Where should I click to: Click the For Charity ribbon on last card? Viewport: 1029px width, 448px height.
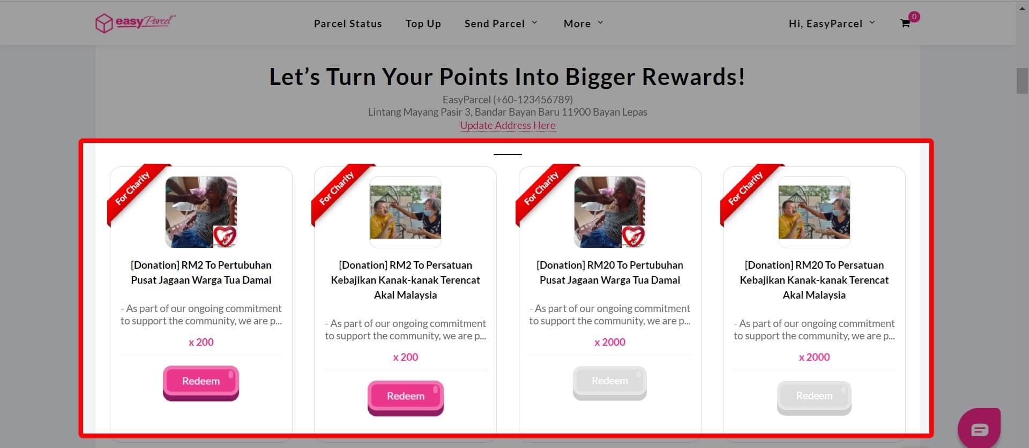coord(745,189)
